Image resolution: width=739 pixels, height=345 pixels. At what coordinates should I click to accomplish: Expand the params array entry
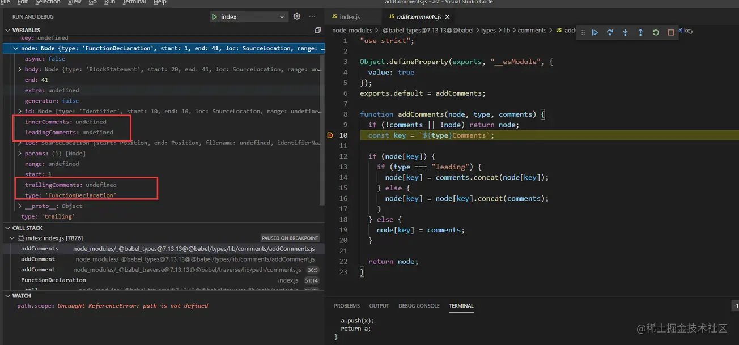click(20, 154)
